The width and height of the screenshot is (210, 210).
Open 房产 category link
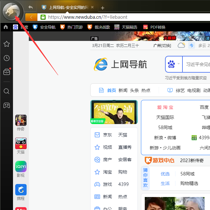click(x=107, y=160)
